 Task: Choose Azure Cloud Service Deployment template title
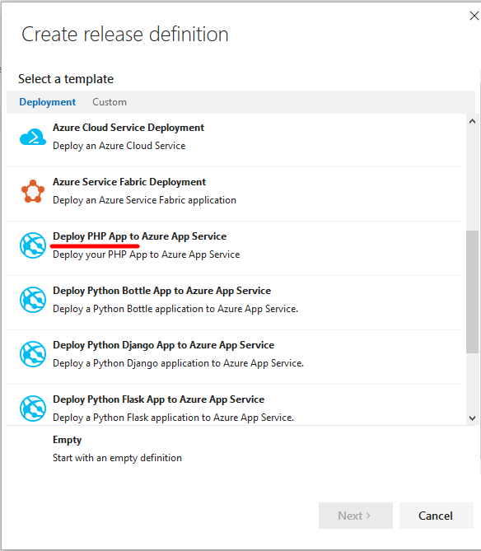pyautogui.click(x=128, y=128)
